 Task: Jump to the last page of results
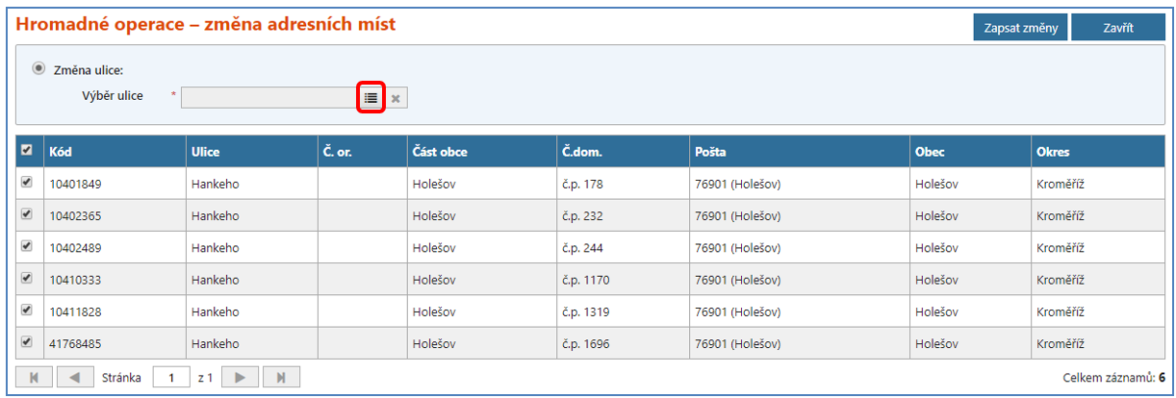point(281,378)
